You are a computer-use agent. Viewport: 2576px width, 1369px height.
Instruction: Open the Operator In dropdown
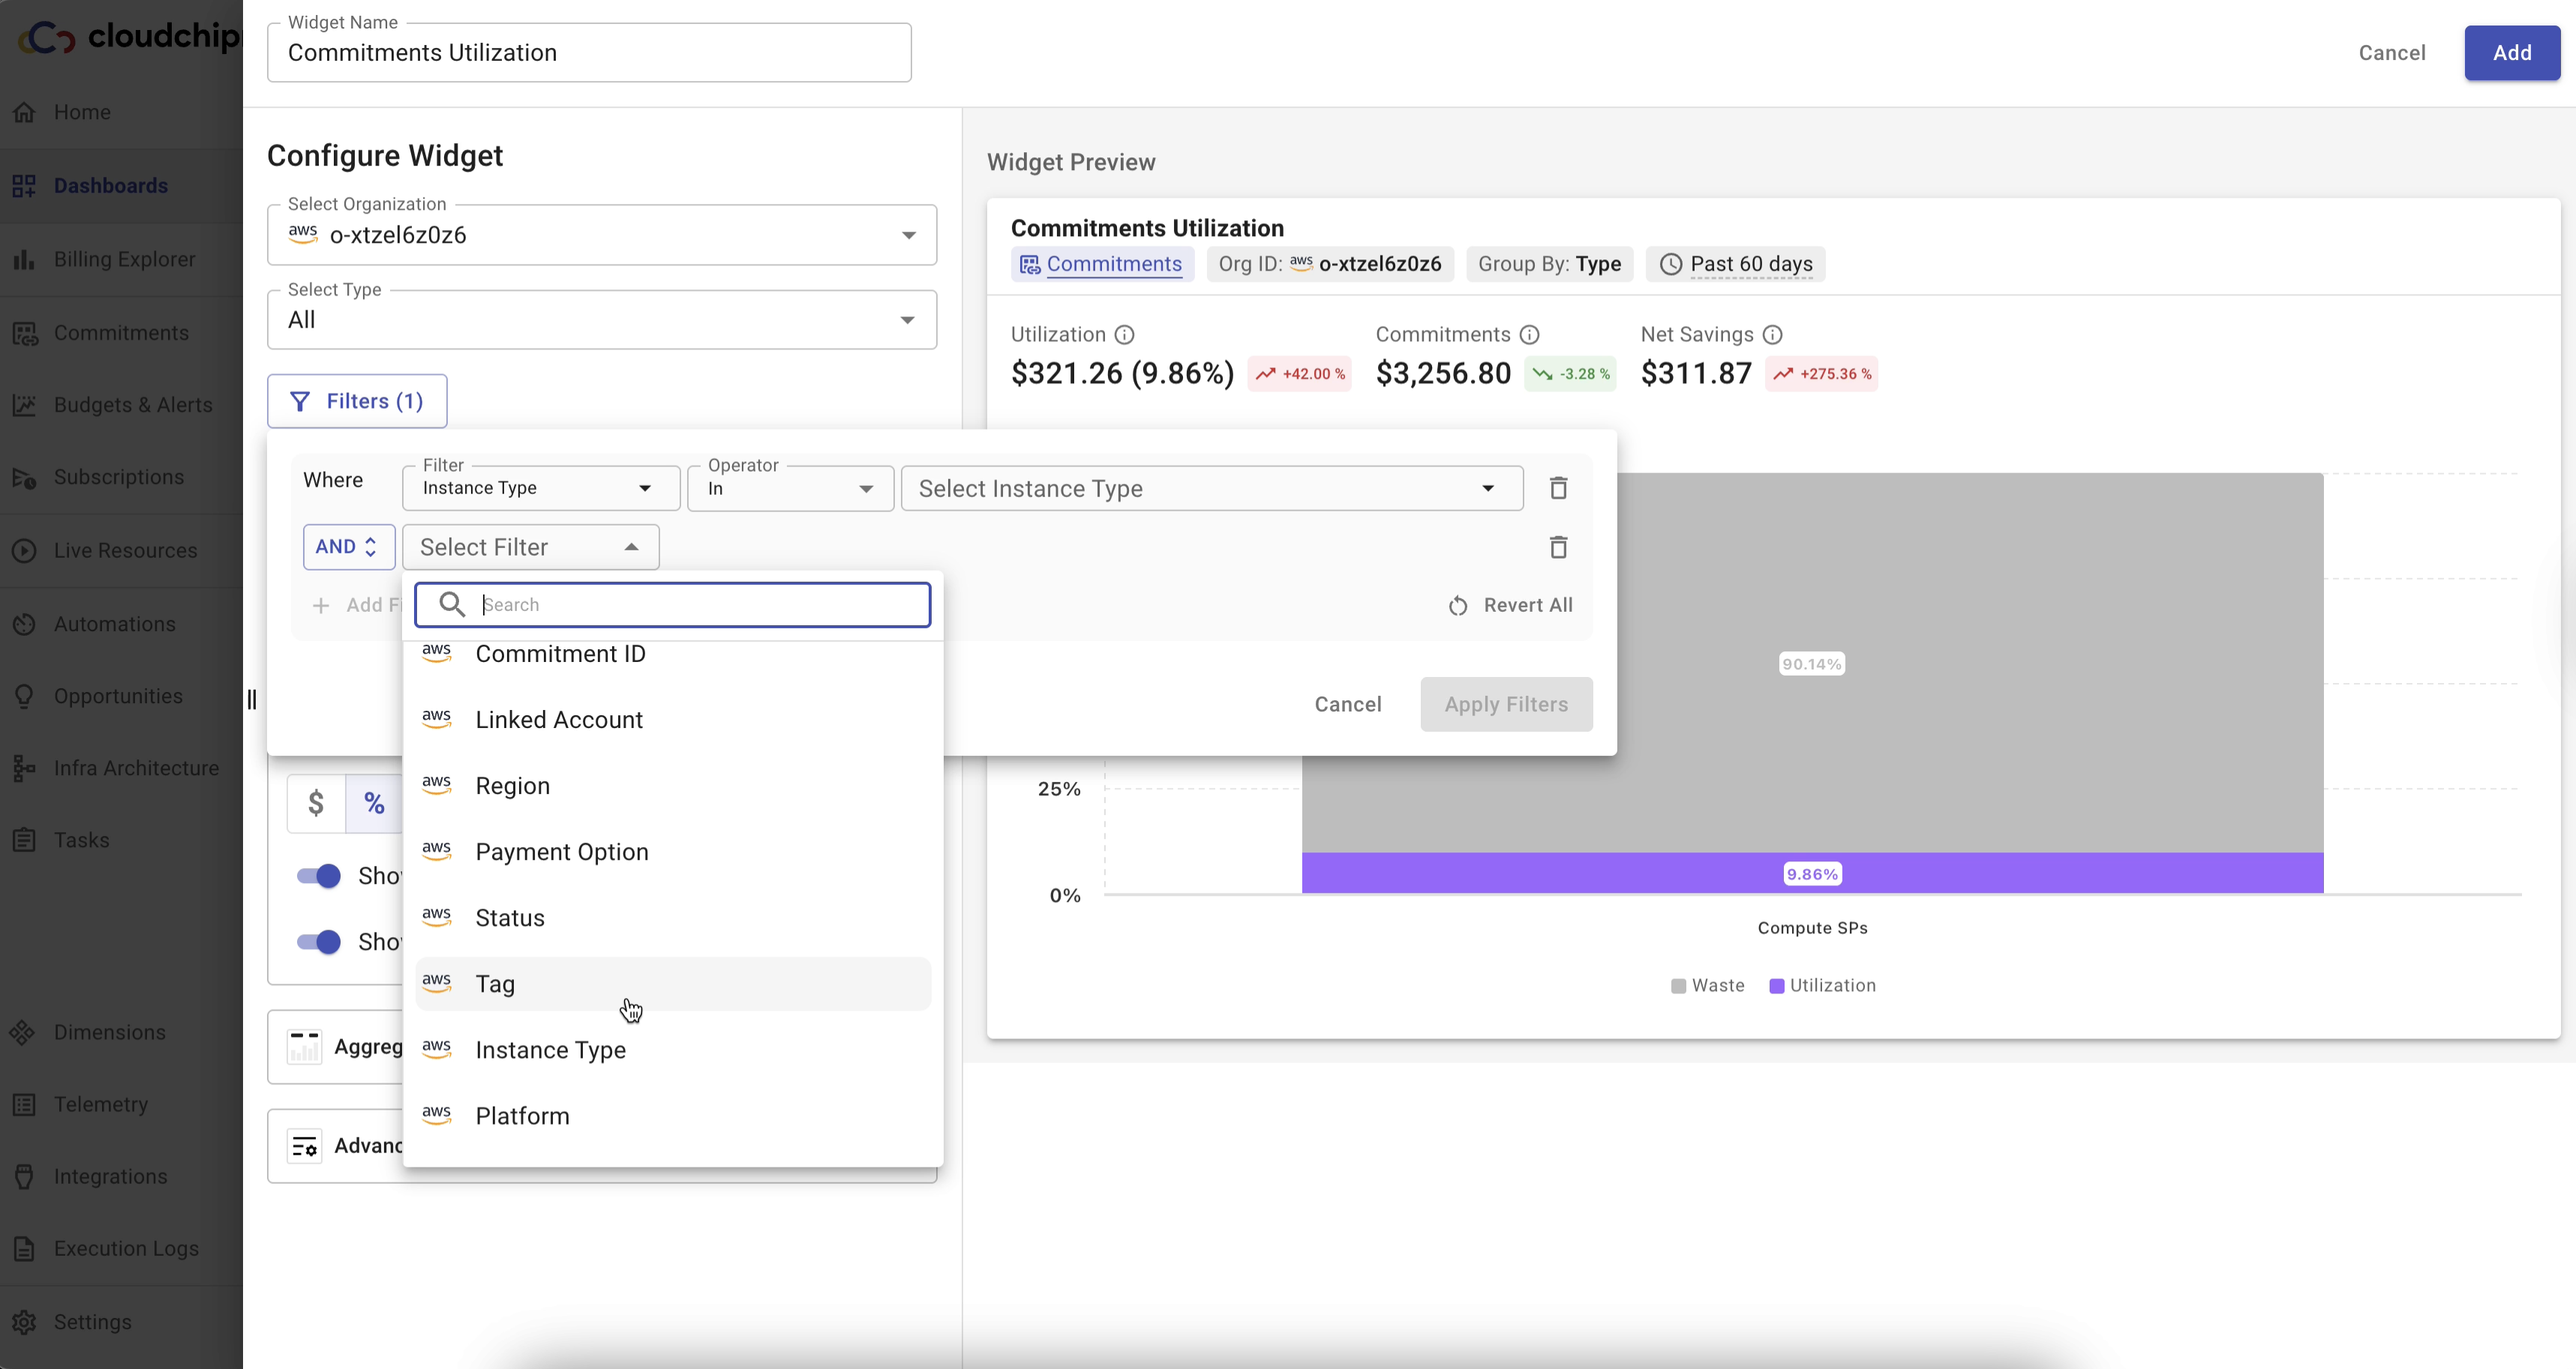pyautogui.click(x=789, y=489)
